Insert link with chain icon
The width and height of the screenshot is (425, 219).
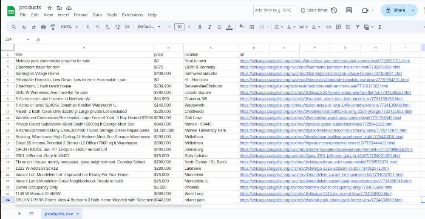[x=329, y=27]
